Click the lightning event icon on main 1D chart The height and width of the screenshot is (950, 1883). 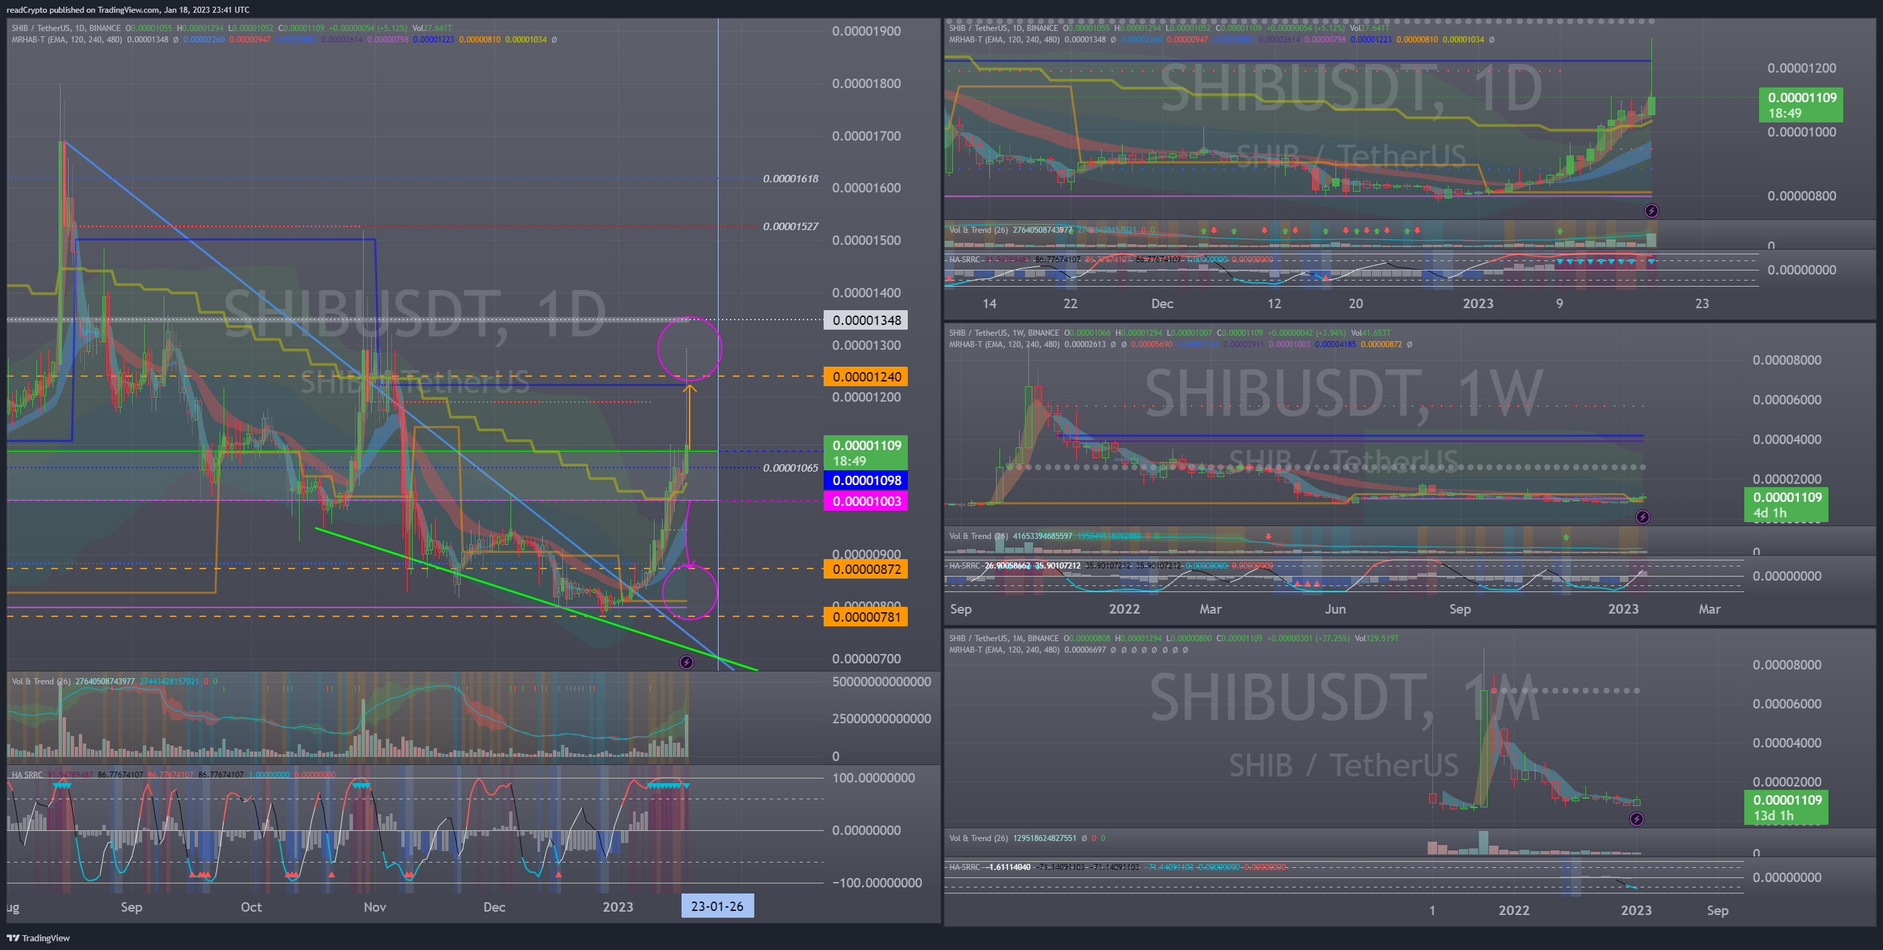pos(686,662)
